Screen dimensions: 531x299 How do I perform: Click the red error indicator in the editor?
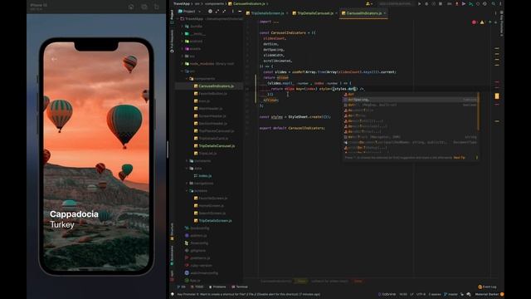tap(474, 22)
